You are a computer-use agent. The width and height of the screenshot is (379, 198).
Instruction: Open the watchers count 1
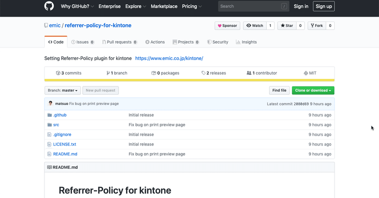pyautogui.click(x=270, y=26)
